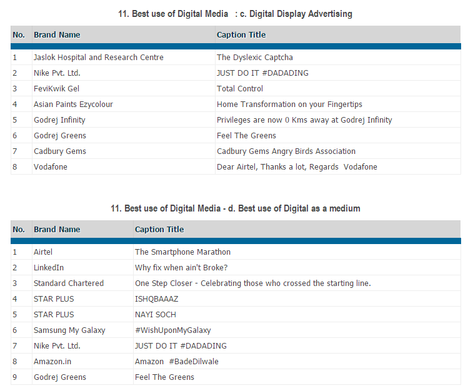Image resolution: width=468 pixels, height=388 pixels.
Task: Select Samsung My Galaxy brand name
Action: click(69, 330)
